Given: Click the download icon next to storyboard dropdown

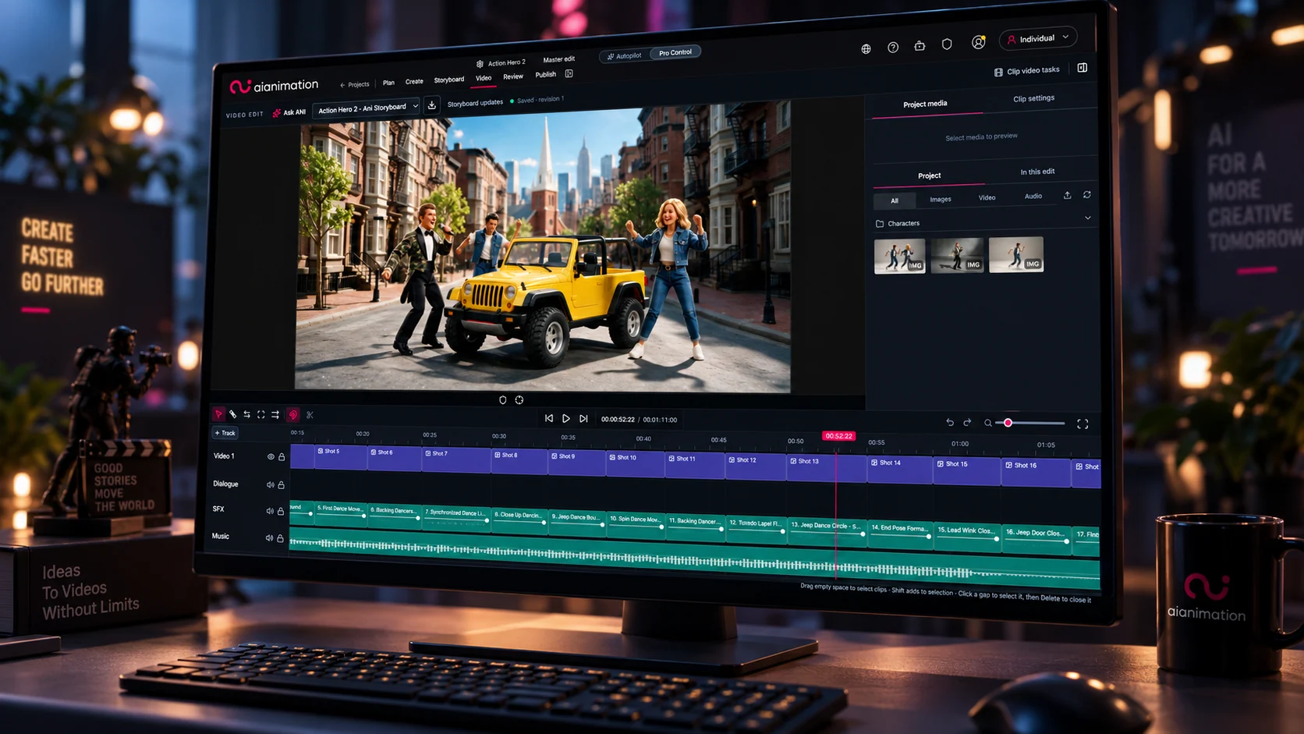Looking at the screenshot, I should coord(432,105).
